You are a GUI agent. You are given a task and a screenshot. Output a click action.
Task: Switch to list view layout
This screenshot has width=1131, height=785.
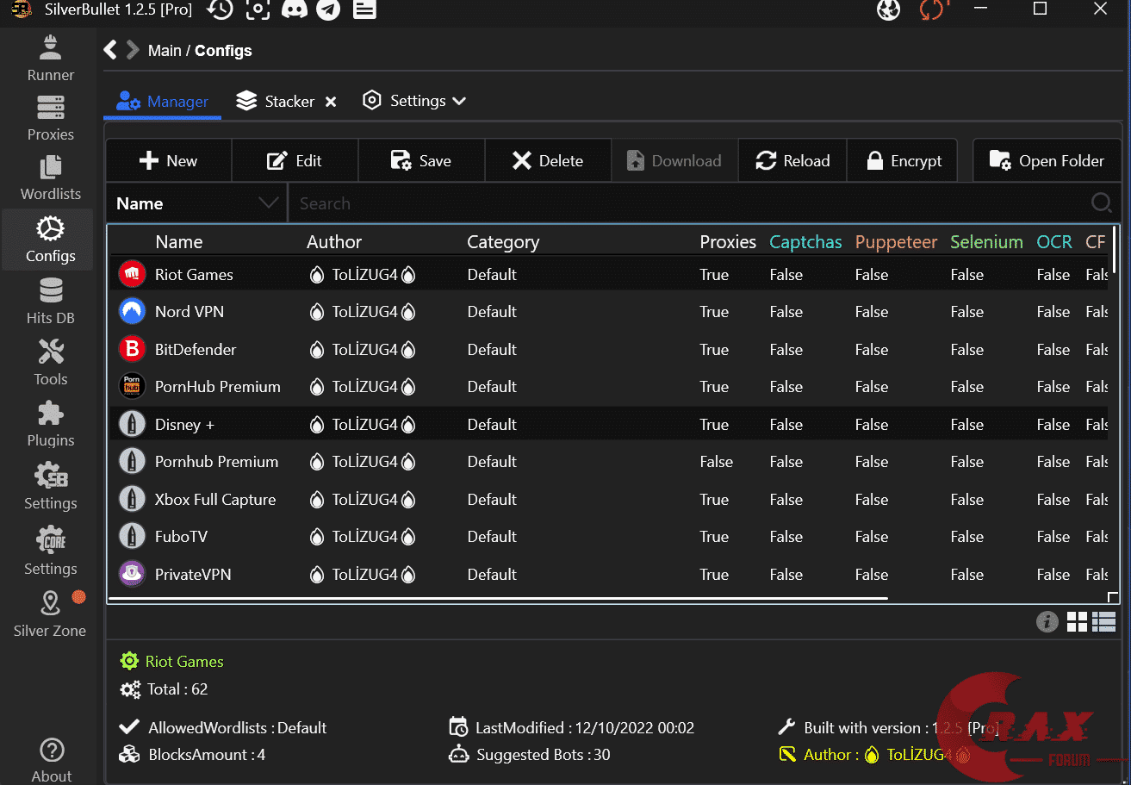coord(1103,621)
